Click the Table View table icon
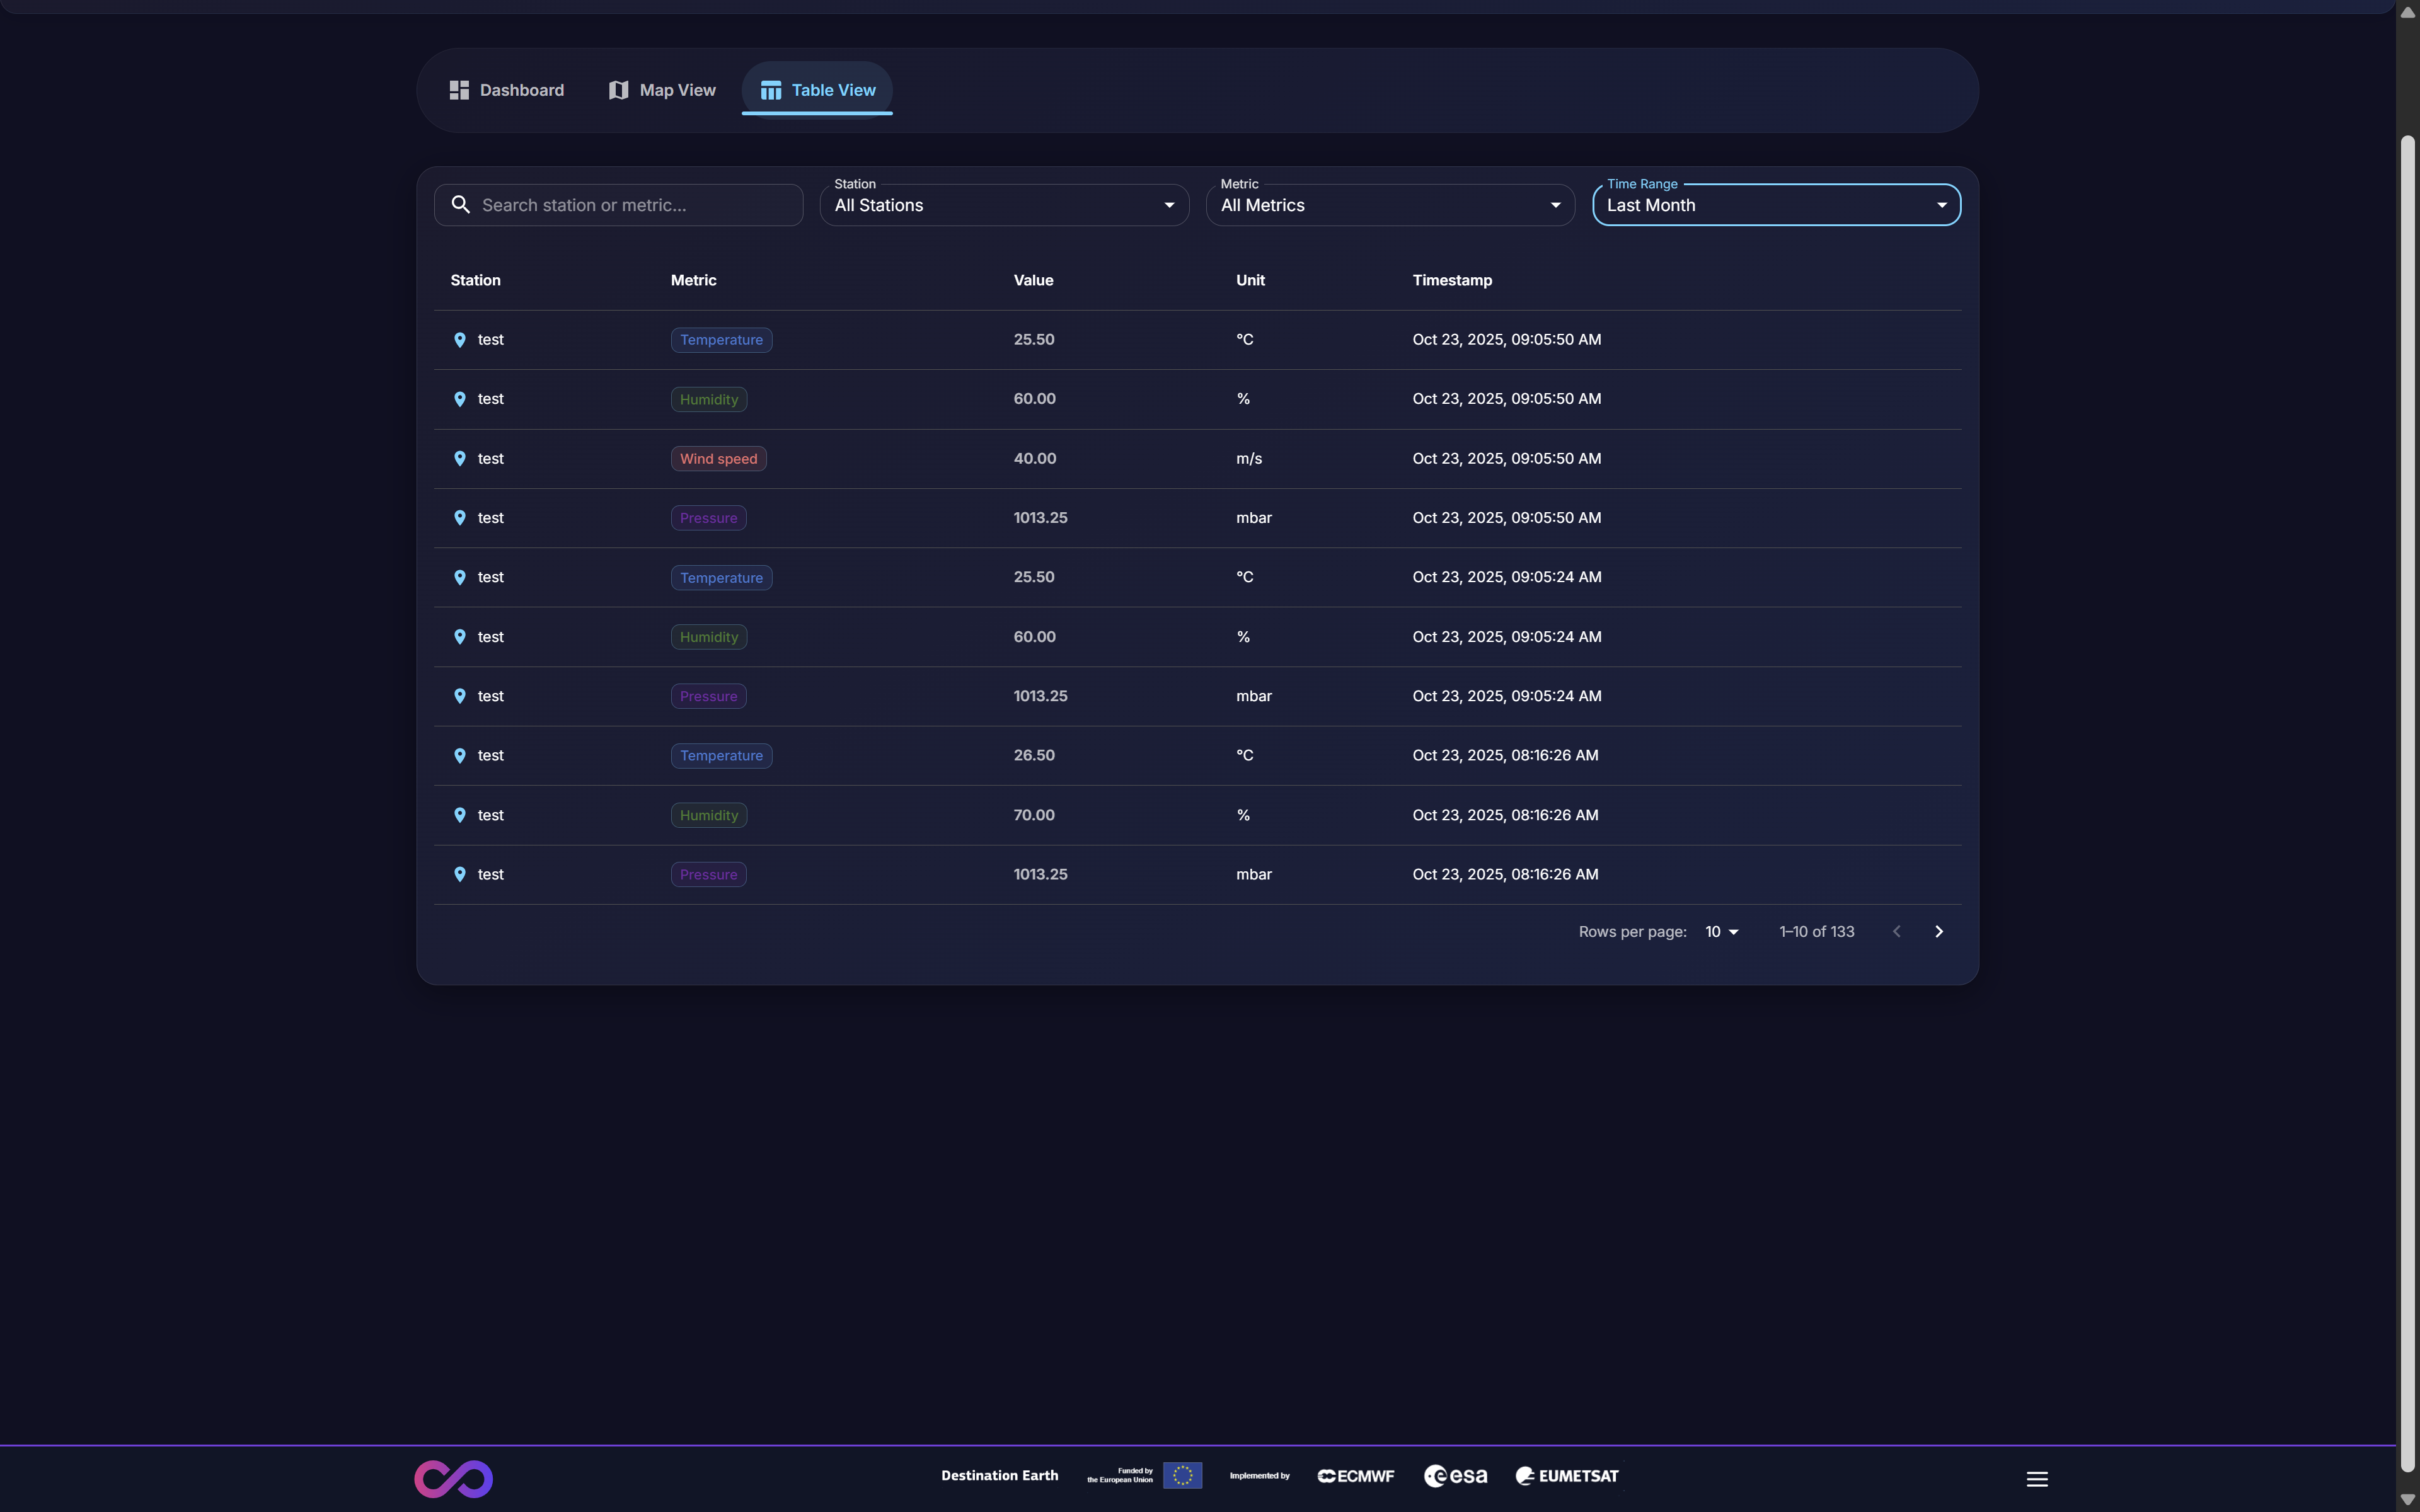Viewport: 2420px width, 1512px height. 770,90
